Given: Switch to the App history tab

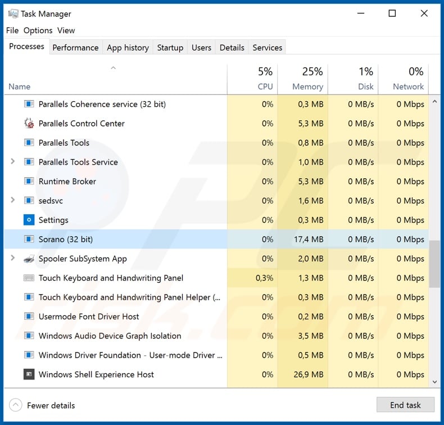Looking at the screenshot, I should tap(128, 48).
